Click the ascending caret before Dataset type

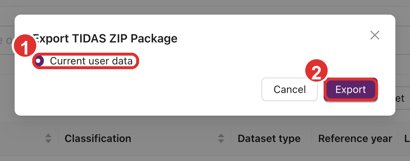(x=221, y=136)
